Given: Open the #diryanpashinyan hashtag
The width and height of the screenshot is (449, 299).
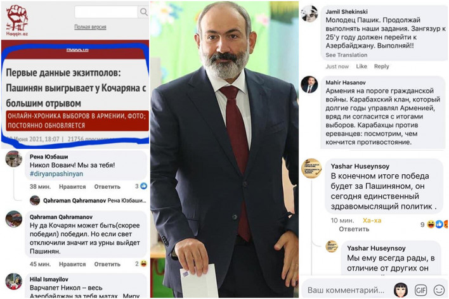Looking at the screenshot, I should 56,174.
